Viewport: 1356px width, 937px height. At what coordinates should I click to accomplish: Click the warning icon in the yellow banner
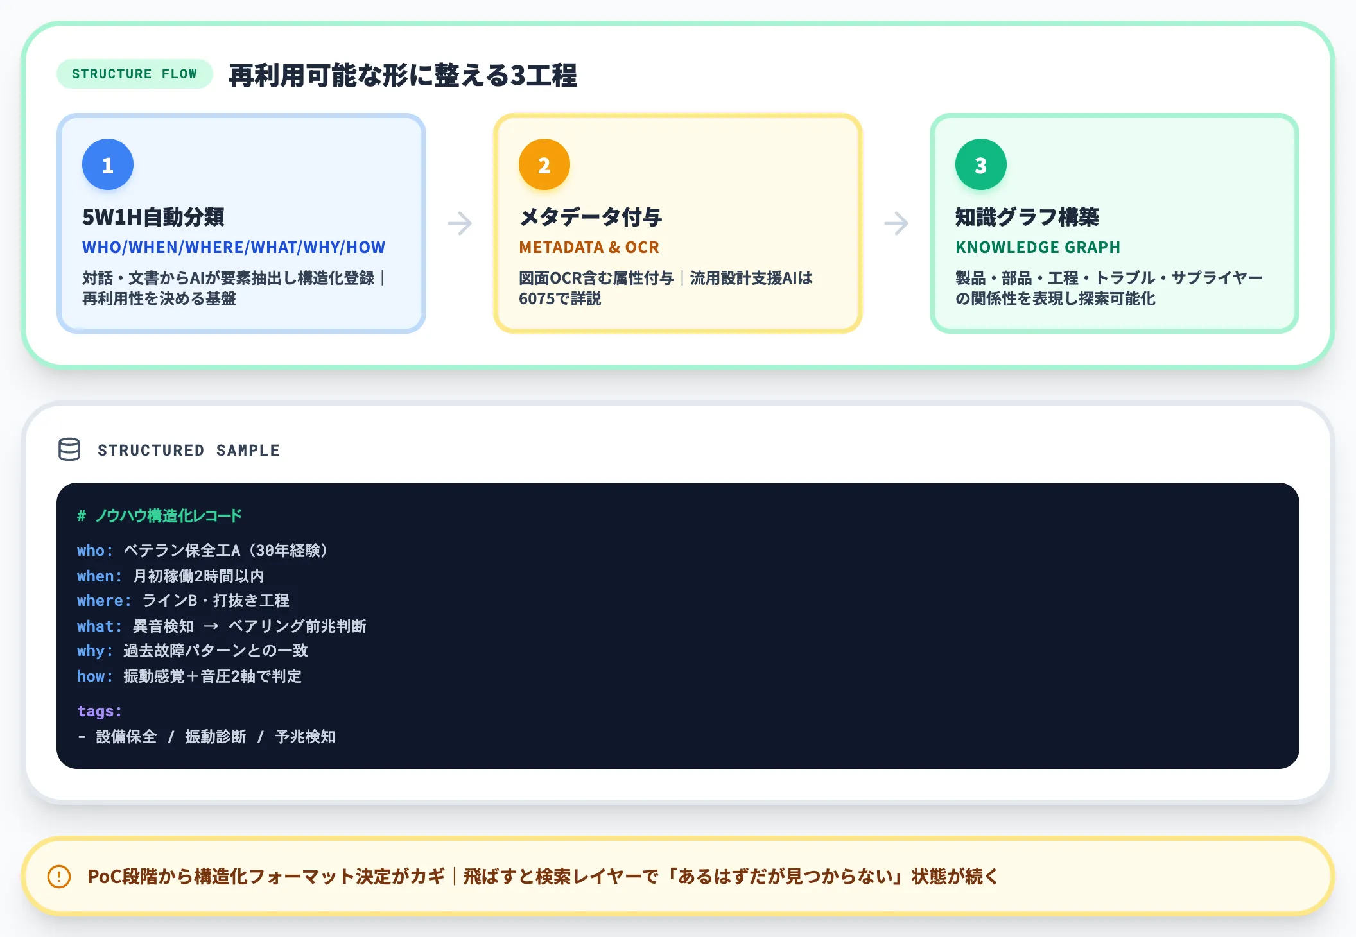[x=59, y=877]
